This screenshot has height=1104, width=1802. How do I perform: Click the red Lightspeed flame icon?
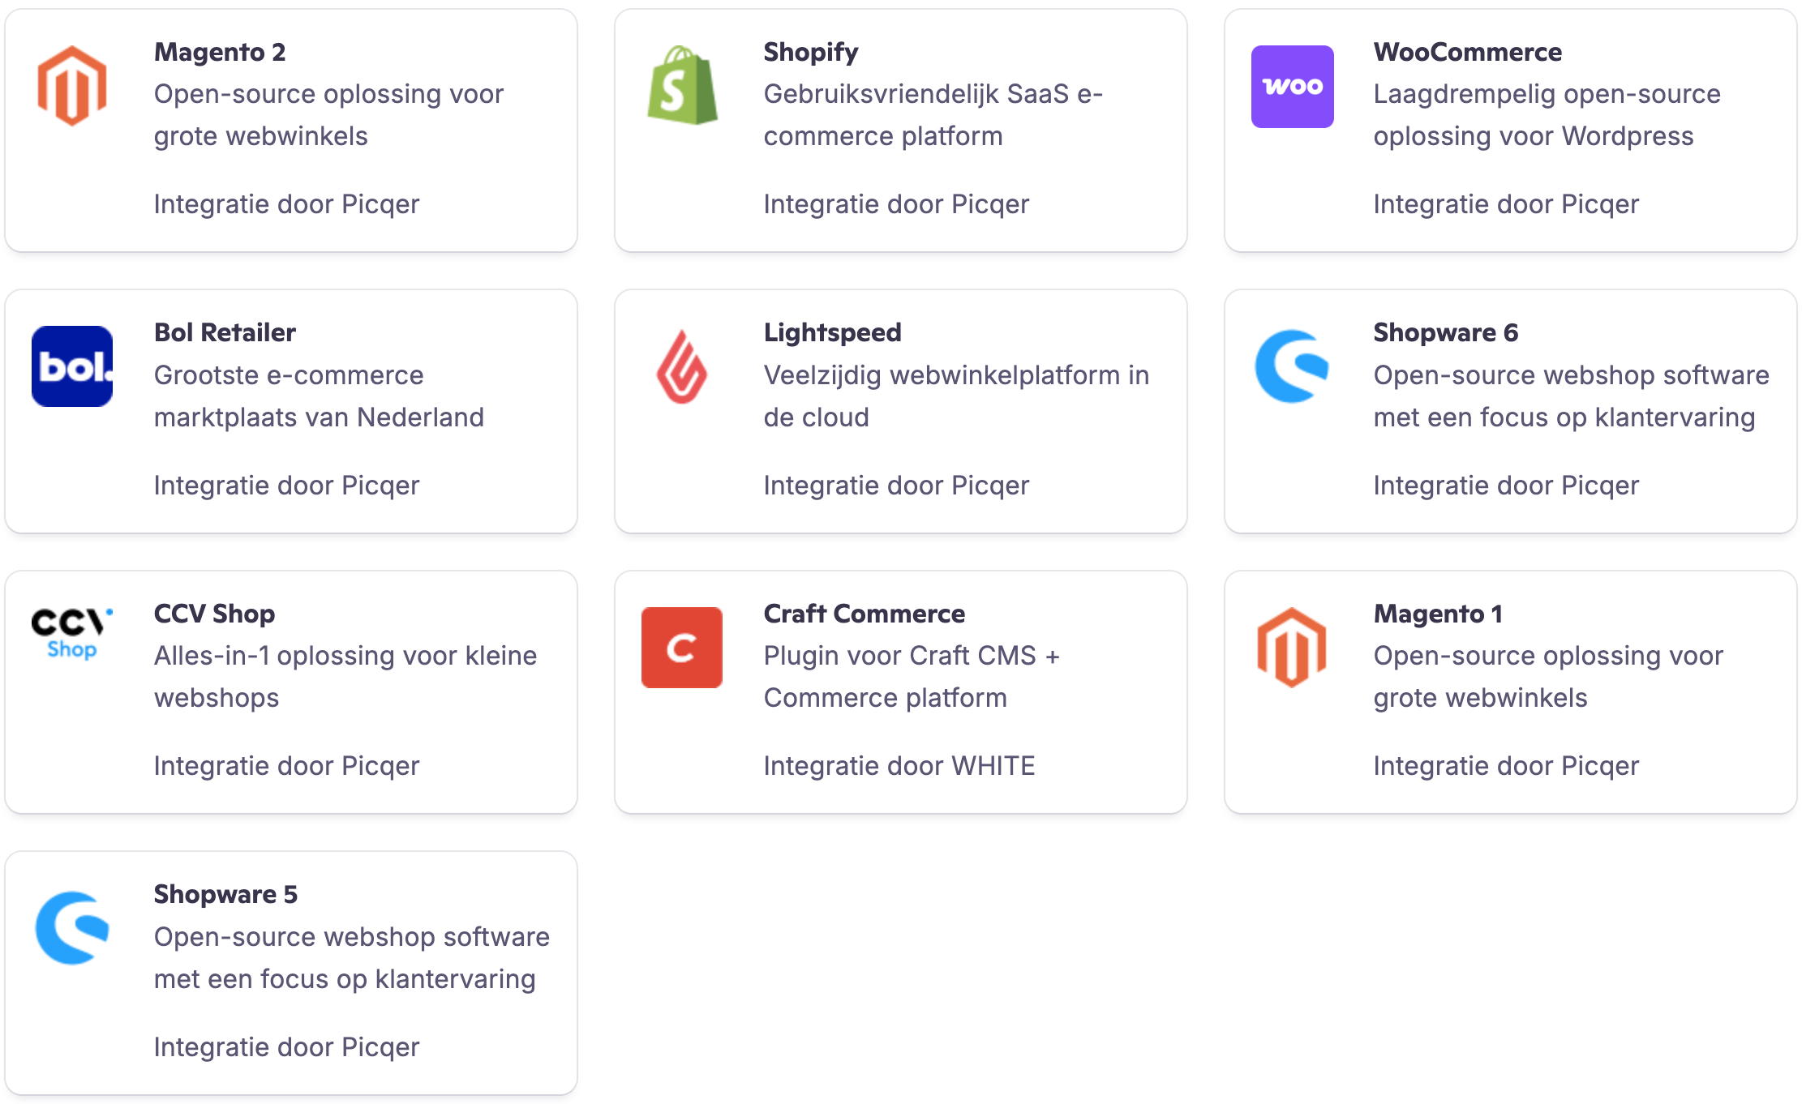[682, 366]
